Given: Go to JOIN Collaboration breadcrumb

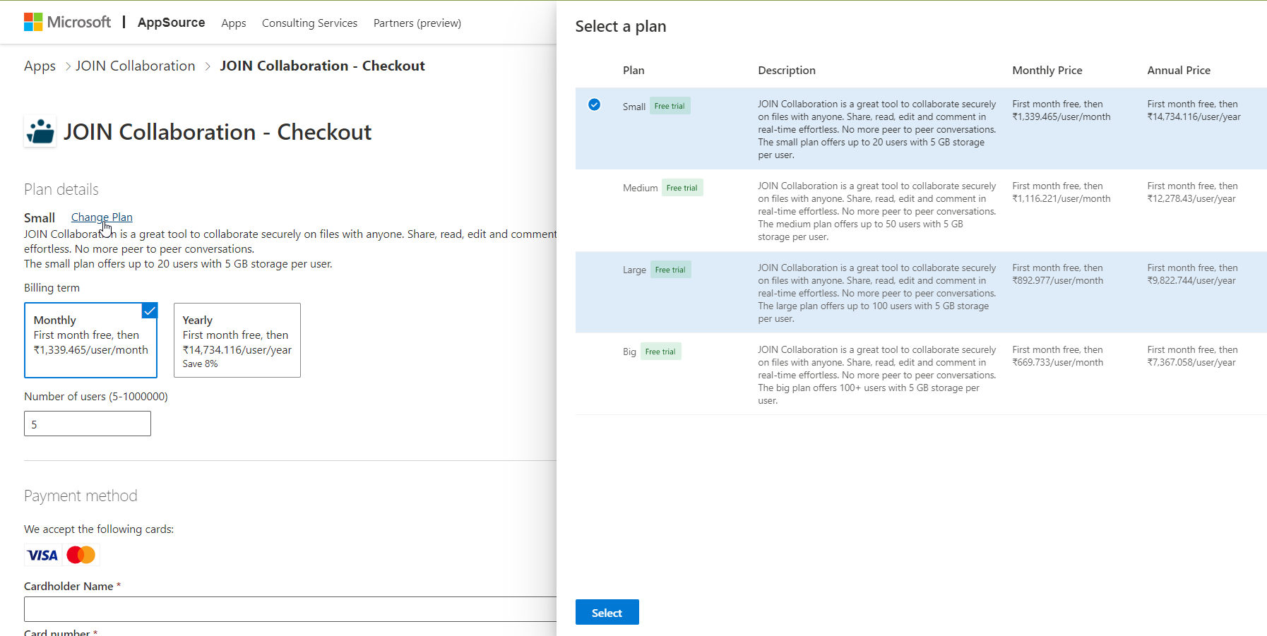Looking at the screenshot, I should coord(136,66).
